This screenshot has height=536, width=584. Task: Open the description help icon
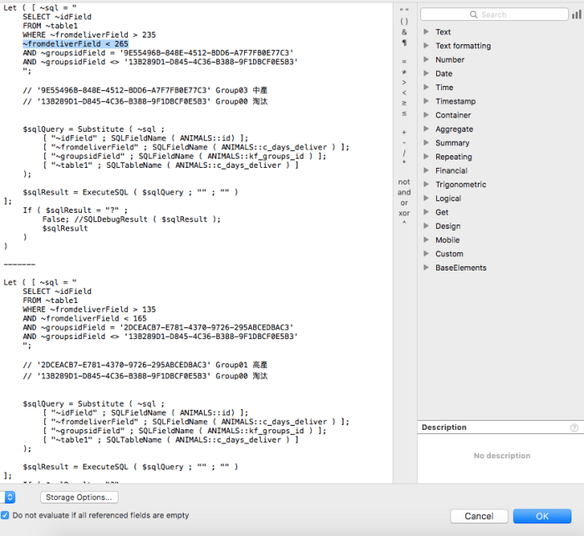(x=574, y=427)
